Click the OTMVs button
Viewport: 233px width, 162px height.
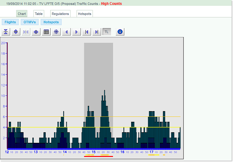click(30, 22)
